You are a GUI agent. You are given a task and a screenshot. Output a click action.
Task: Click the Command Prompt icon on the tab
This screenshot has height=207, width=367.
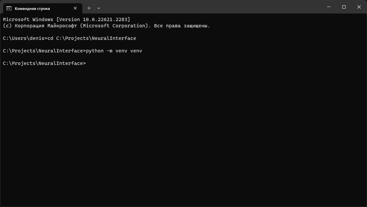point(9,8)
